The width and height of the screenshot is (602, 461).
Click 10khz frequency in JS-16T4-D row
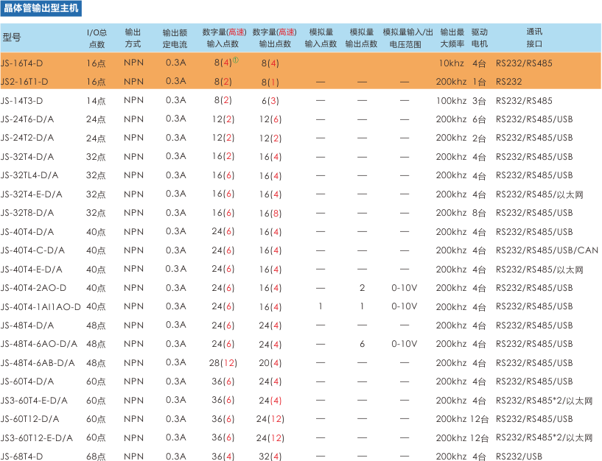(452, 63)
